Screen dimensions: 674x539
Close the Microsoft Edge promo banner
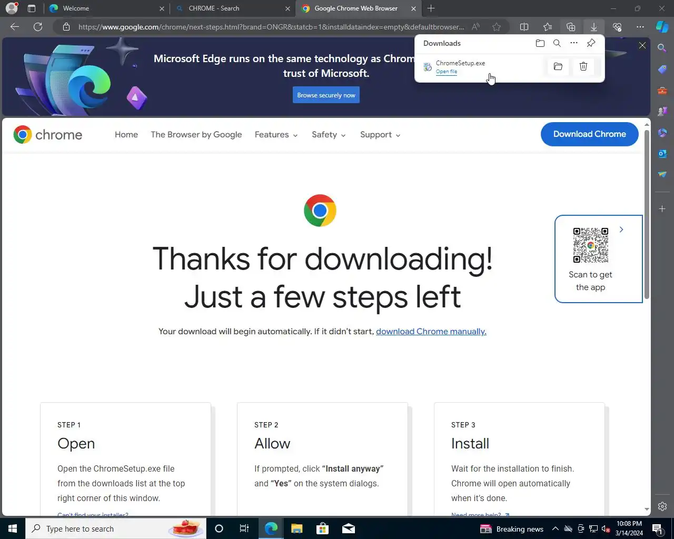click(x=642, y=46)
